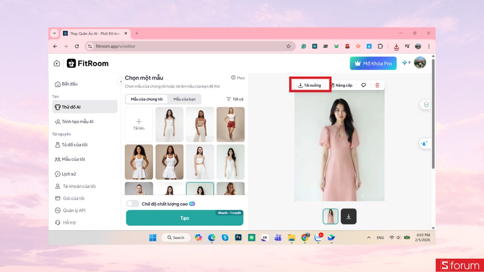Image resolution: width=484 pixels, height=272 pixels.
Task: Click the taskbar Search box
Action: click(176, 238)
